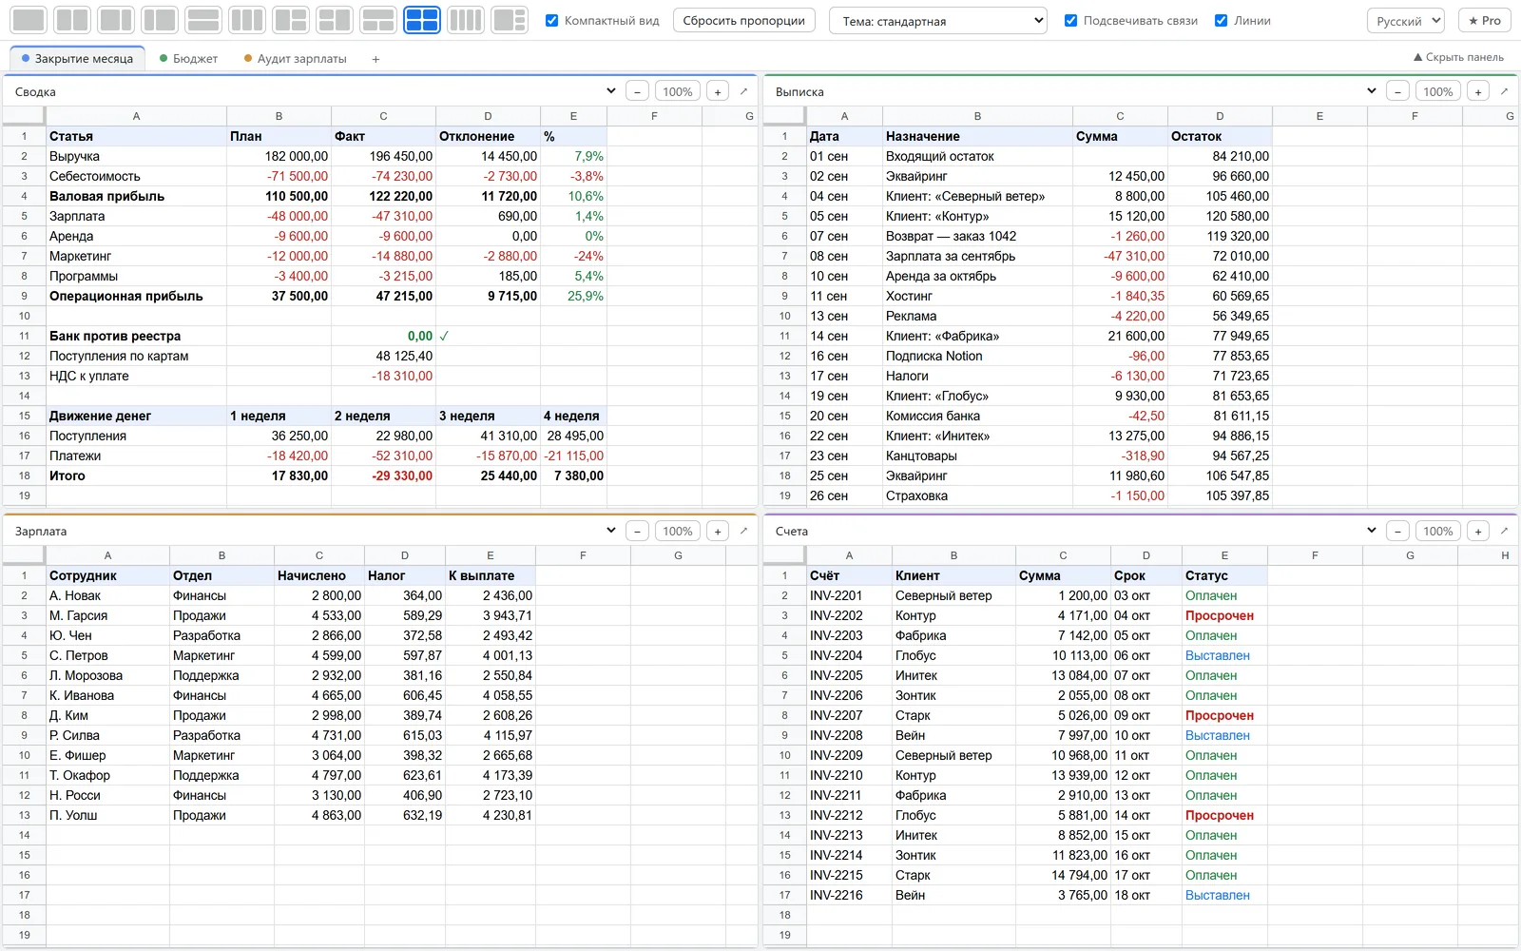Zoom out in the Сводка panel
This screenshot has width=1521, height=951.
[637, 91]
